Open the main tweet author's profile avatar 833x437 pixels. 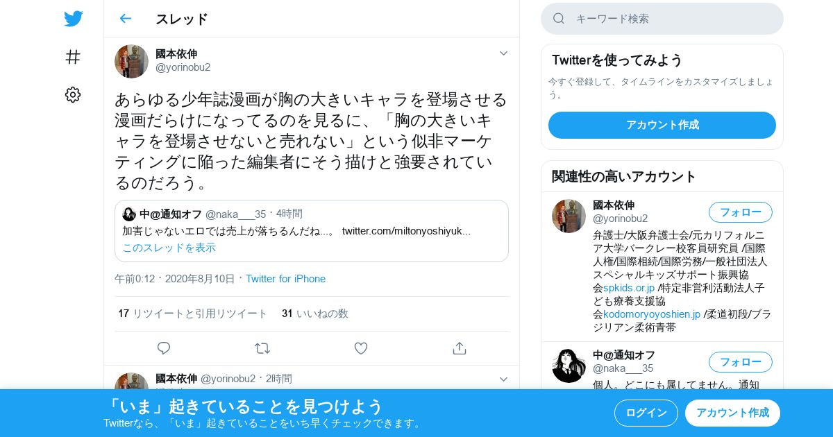tap(131, 61)
